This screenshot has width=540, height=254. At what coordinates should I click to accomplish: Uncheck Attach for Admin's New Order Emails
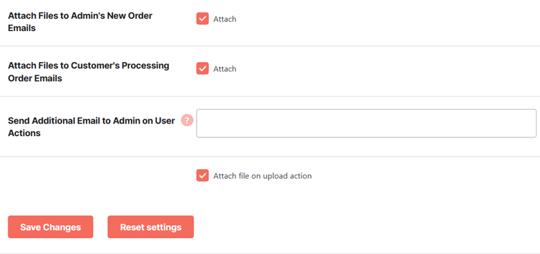point(202,19)
